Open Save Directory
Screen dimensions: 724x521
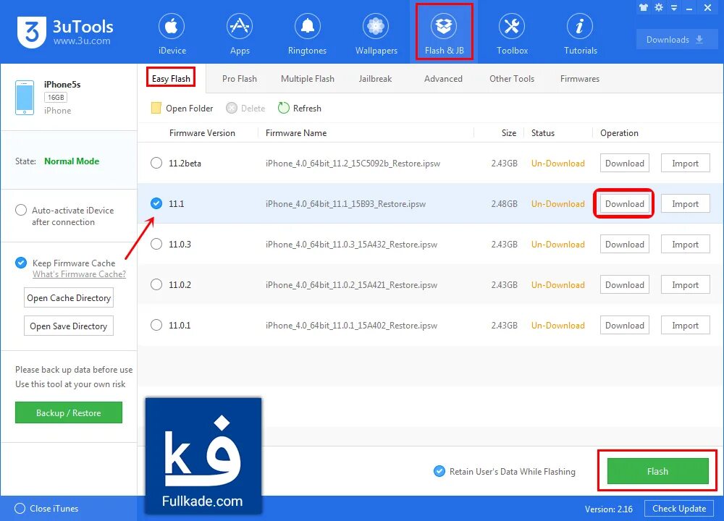[x=68, y=326]
